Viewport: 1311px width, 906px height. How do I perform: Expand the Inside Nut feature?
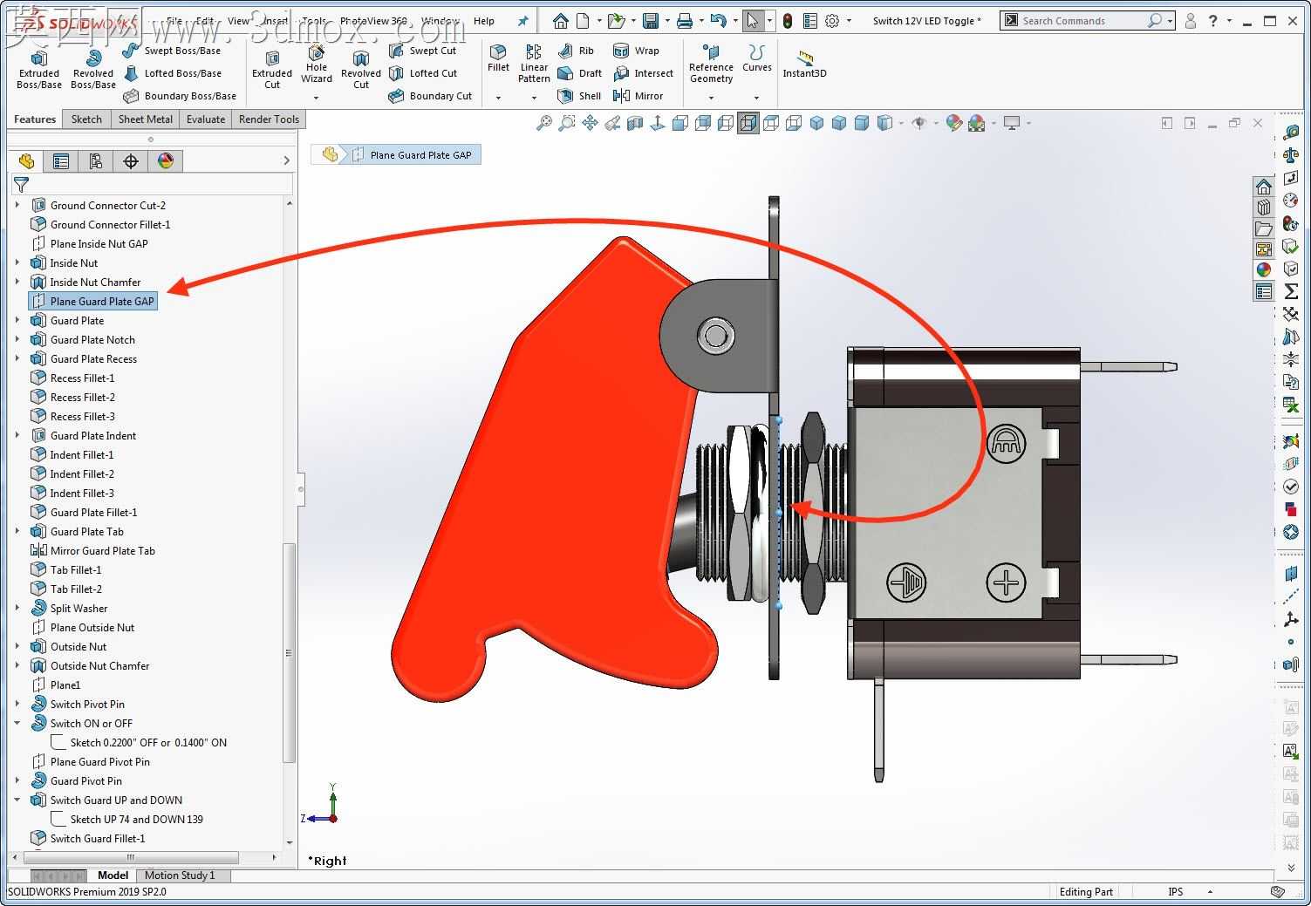pyautogui.click(x=17, y=263)
